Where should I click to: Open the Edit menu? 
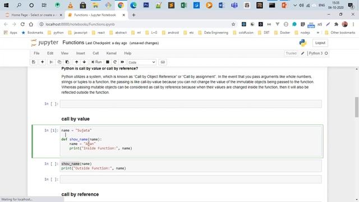point(50,53)
